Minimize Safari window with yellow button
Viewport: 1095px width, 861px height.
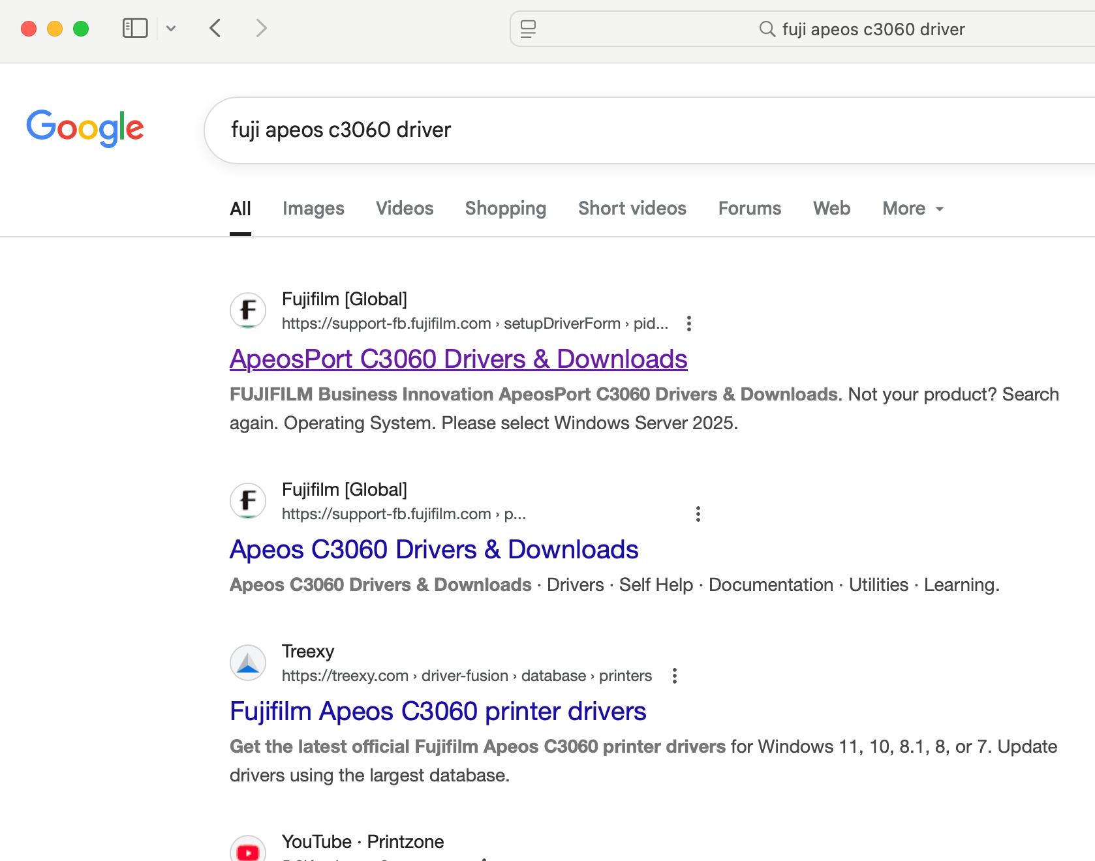[55, 29]
